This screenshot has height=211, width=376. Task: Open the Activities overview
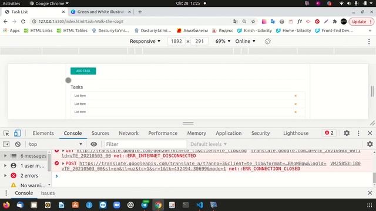click(11, 4)
